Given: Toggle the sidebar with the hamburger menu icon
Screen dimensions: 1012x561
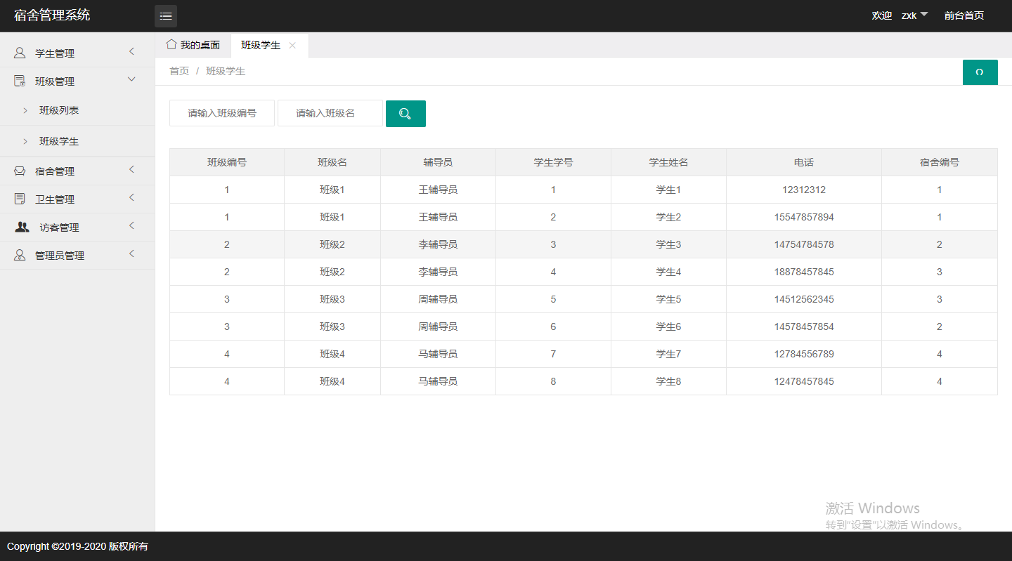Looking at the screenshot, I should click(166, 15).
